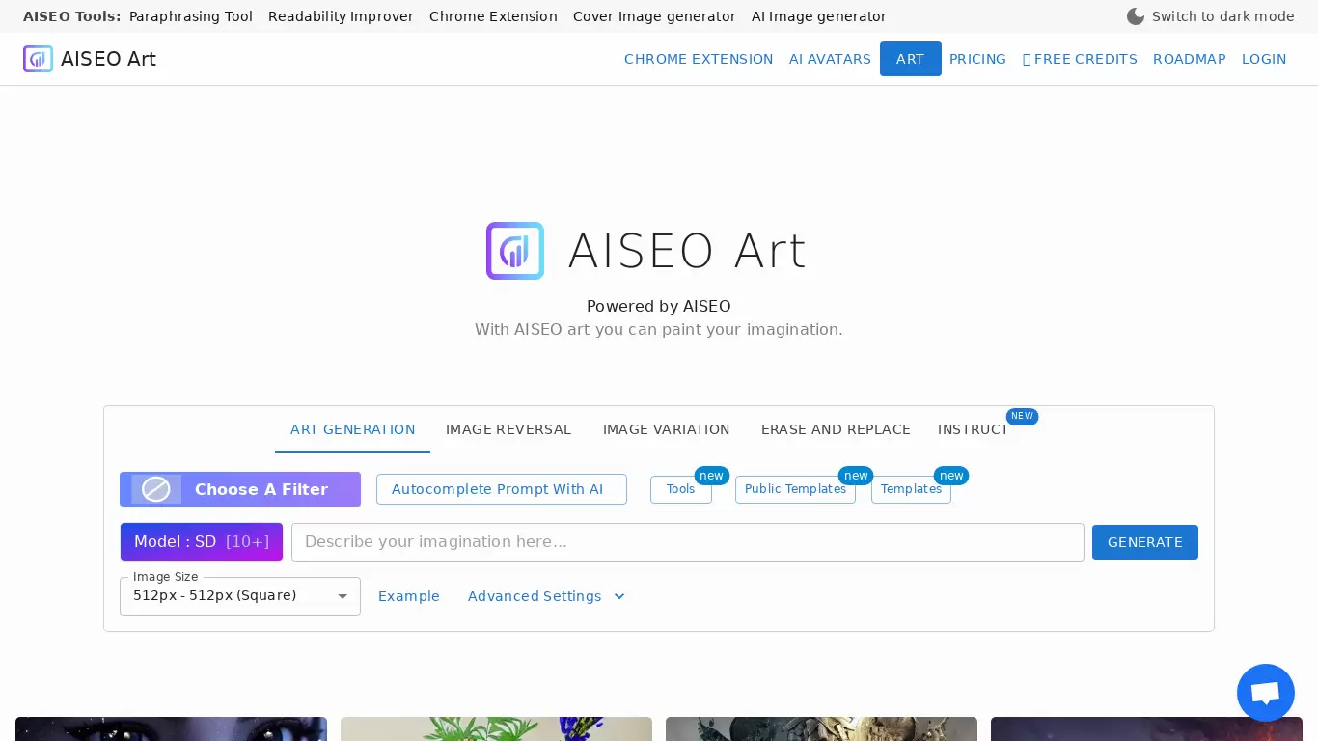Click the large AISEO Art hero logo

(x=515, y=251)
